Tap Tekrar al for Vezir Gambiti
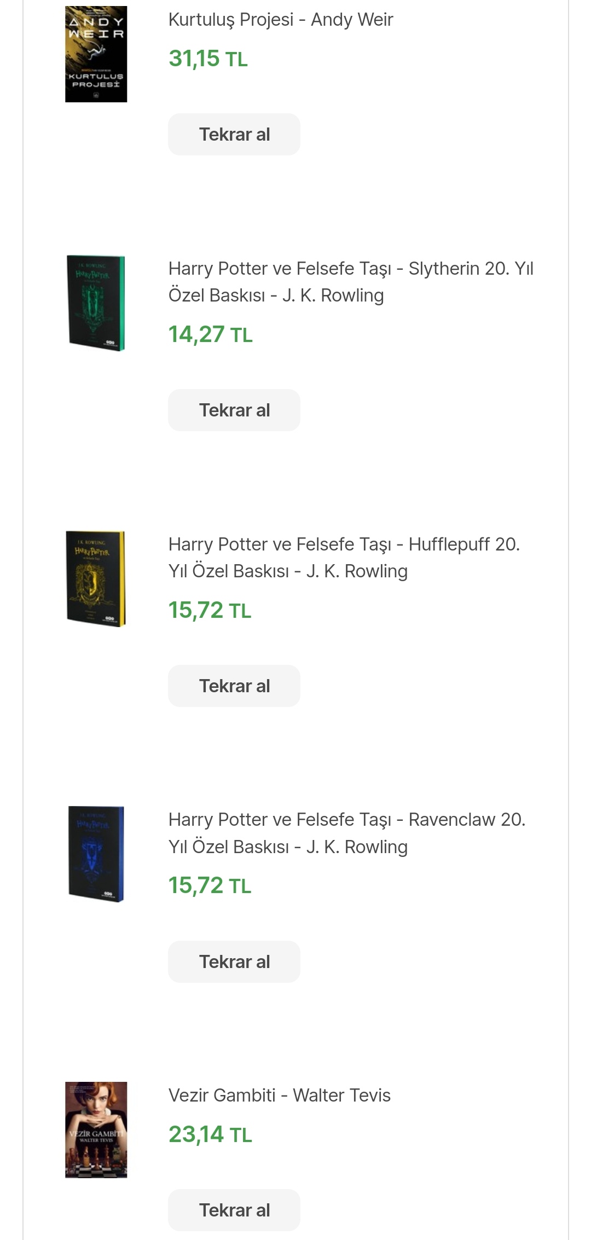The image size is (591, 1240). tap(234, 1210)
